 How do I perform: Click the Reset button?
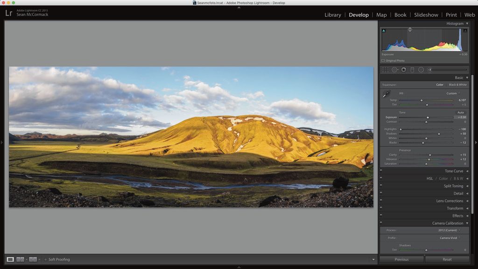click(x=447, y=259)
